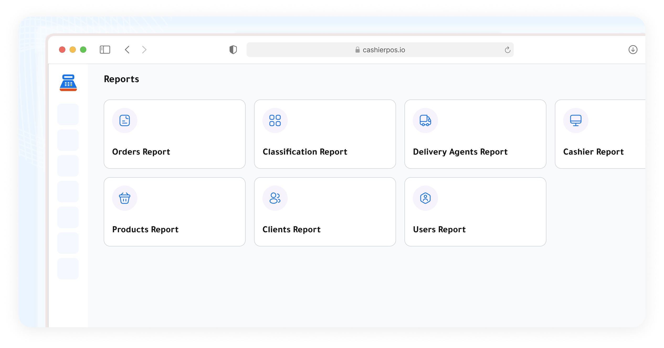Click the Classification Report grid icon

(275, 120)
